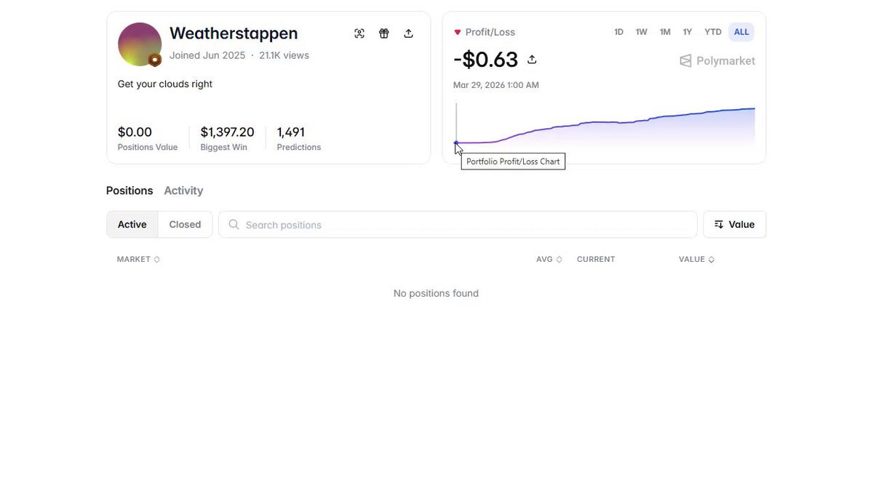Select the 1W chart range
The width and height of the screenshot is (873, 491).
point(642,32)
